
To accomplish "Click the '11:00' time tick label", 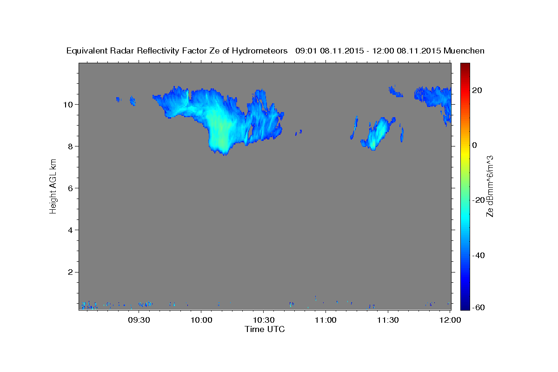I will point(325,320).
